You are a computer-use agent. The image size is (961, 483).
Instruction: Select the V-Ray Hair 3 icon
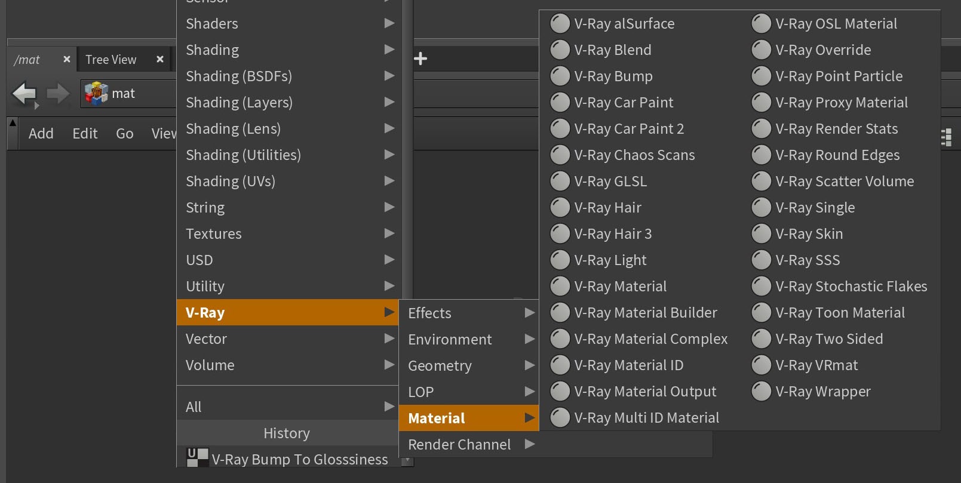click(560, 234)
